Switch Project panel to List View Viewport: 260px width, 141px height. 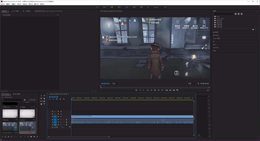tap(5, 137)
